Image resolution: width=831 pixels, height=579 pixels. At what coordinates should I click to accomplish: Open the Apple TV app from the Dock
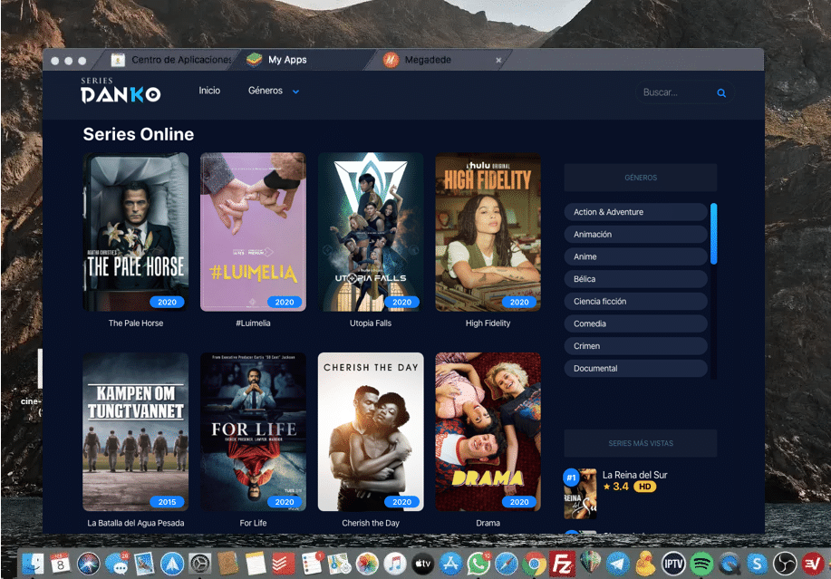421,562
